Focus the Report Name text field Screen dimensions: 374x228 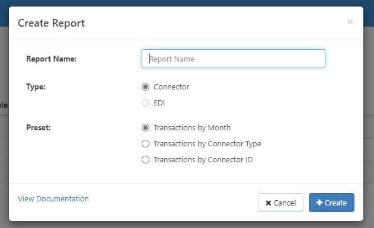tap(234, 59)
